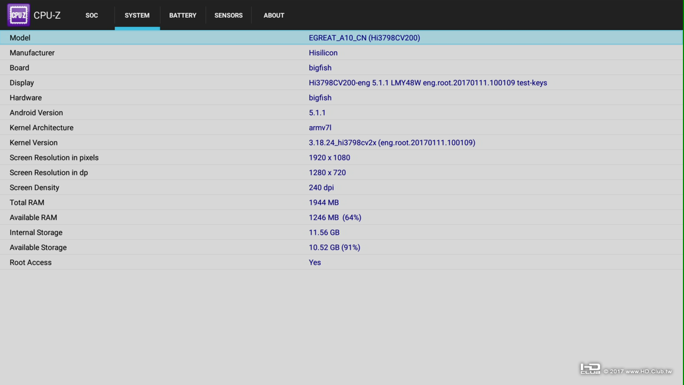Select the Kernel Version label

[34, 143]
